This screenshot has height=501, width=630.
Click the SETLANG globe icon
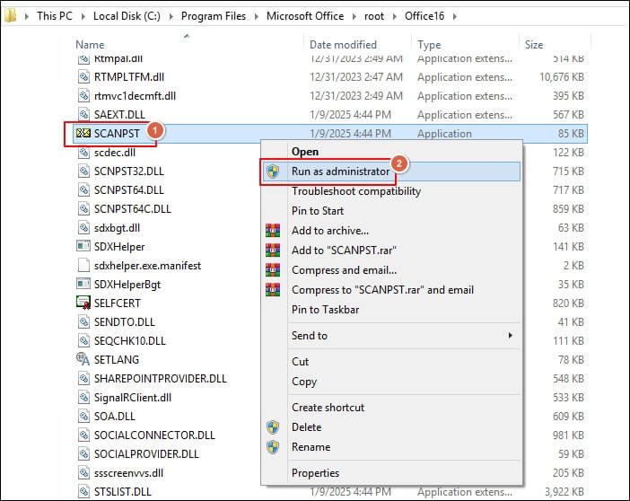point(84,359)
